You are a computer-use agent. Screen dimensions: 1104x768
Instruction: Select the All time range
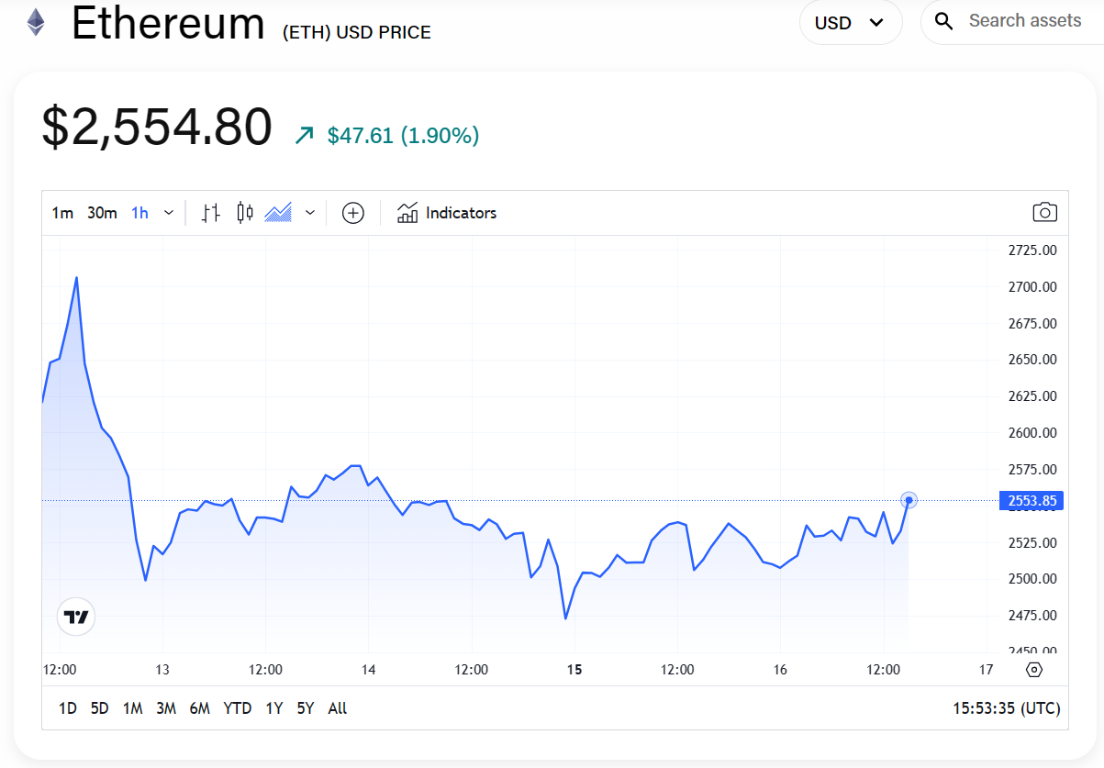[336, 707]
